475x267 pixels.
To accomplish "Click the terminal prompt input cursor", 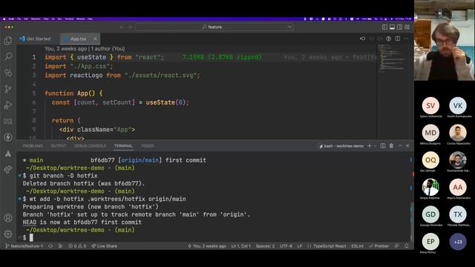I will point(31,237).
